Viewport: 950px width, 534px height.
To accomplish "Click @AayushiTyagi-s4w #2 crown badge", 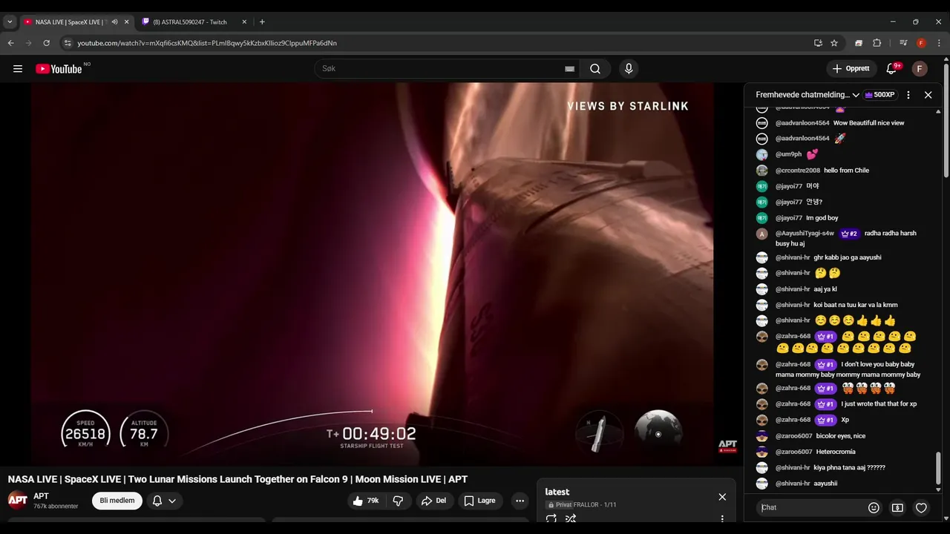I will tap(849, 234).
